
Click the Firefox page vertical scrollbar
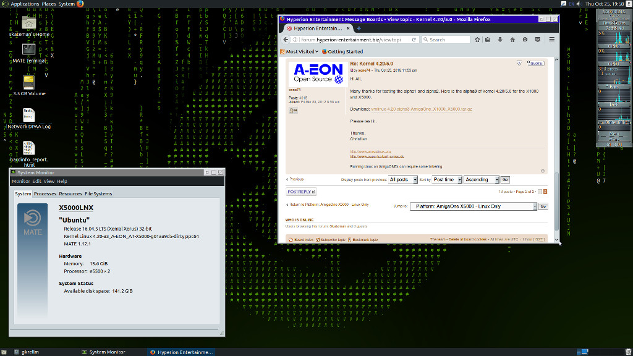pos(556,150)
